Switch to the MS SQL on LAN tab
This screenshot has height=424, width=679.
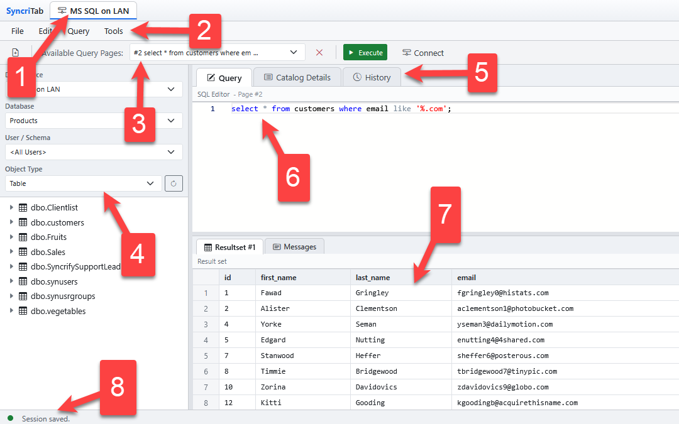[x=94, y=11]
